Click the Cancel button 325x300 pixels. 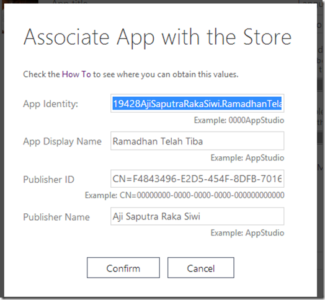click(200, 268)
